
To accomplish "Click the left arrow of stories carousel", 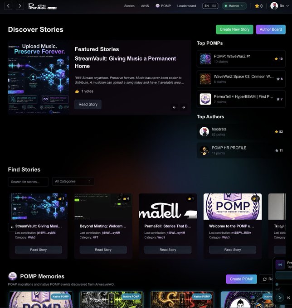I will pos(12,227).
